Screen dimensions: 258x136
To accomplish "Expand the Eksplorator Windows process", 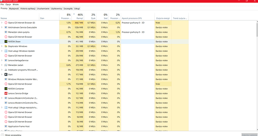I will [2, 46].
